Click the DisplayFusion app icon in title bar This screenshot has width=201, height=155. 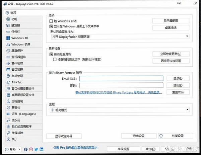click(x=5, y=4)
